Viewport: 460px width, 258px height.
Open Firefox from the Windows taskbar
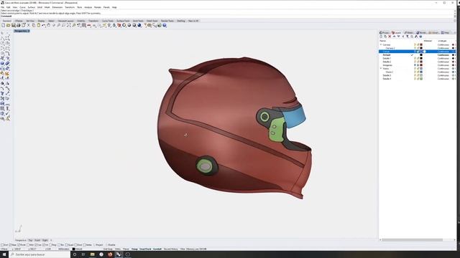pyautogui.click(x=110, y=254)
